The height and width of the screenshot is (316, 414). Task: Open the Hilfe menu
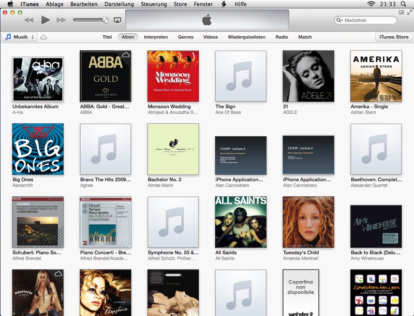241,4
